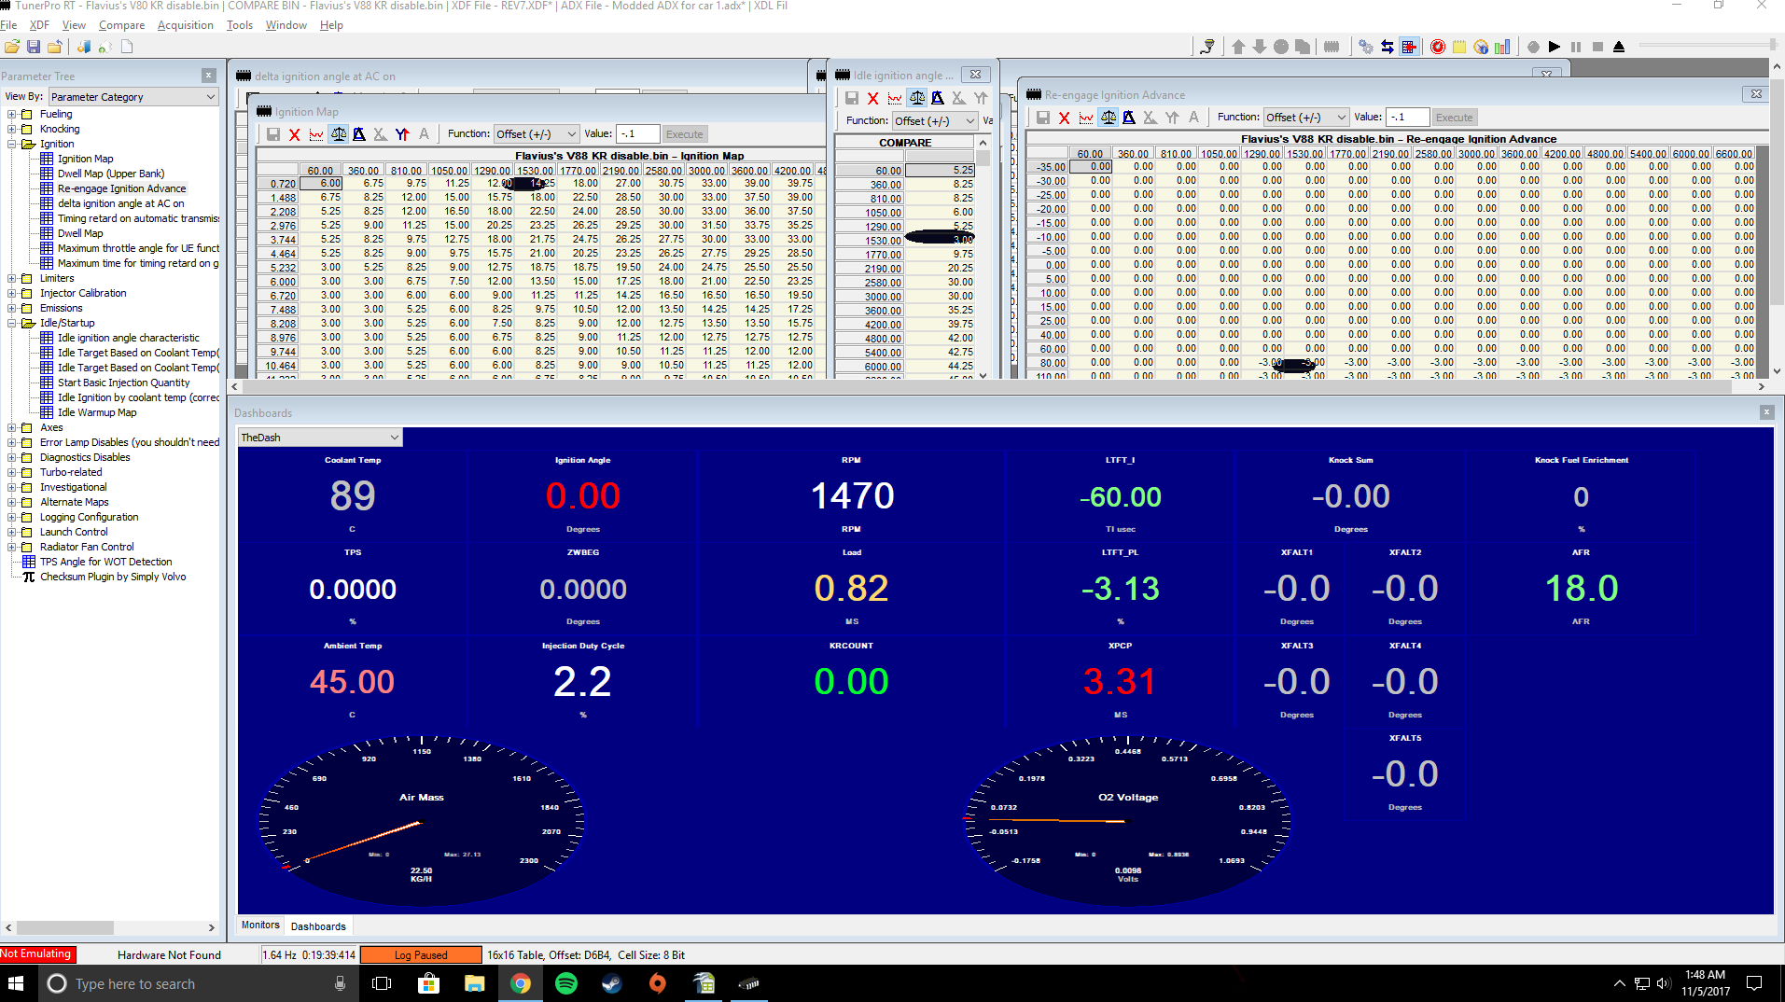Click the Not Emulating status indicator
Image resolution: width=1785 pixels, height=1002 pixels.
point(37,953)
